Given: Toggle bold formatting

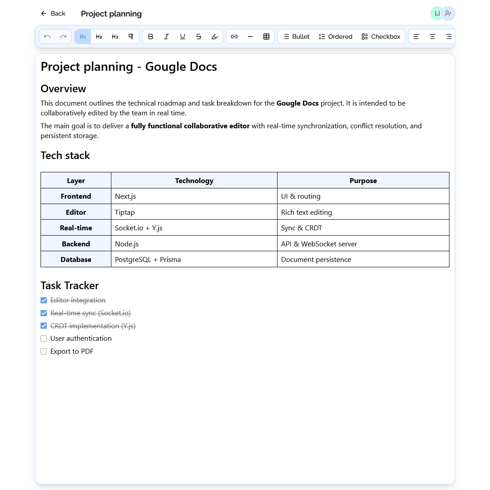Looking at the screenshot, I should [x=151, y=37].
